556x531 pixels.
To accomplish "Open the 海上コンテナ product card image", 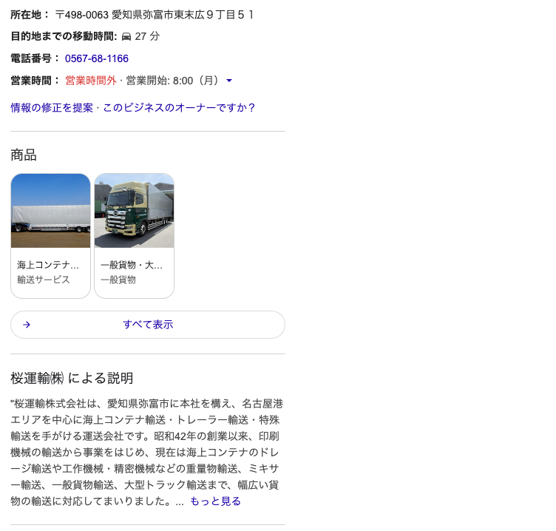I will pos(51,211).
